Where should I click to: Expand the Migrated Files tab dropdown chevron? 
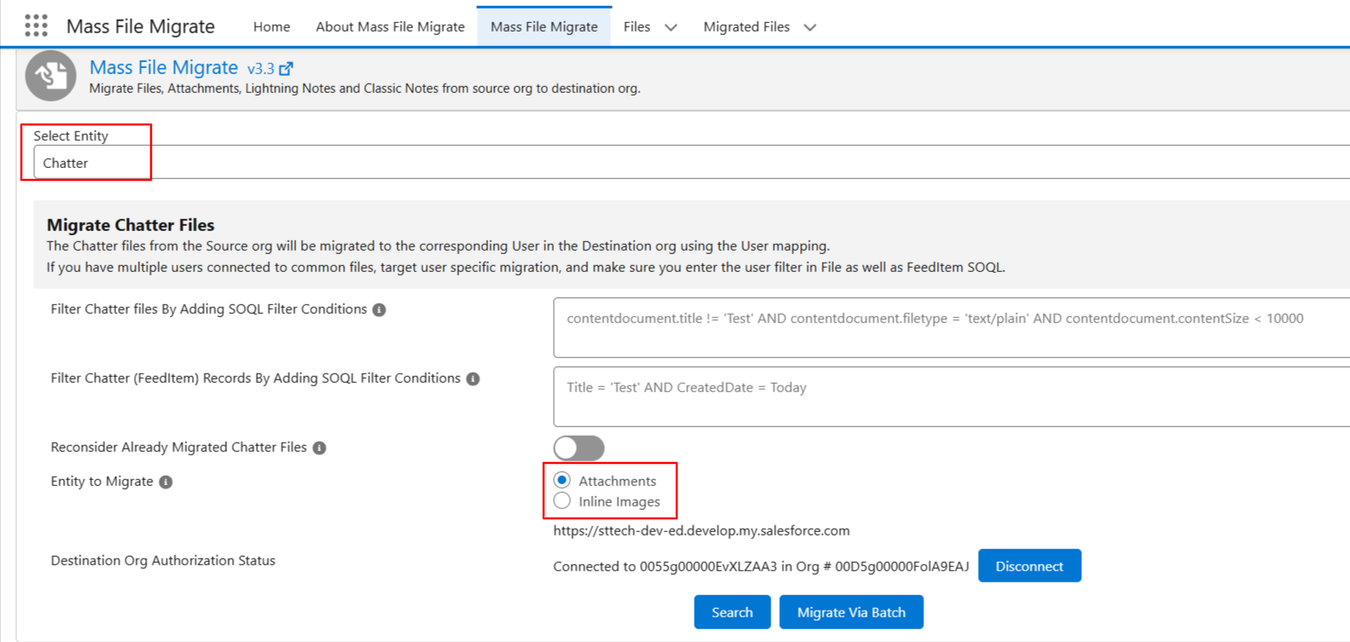coord(810,27)
